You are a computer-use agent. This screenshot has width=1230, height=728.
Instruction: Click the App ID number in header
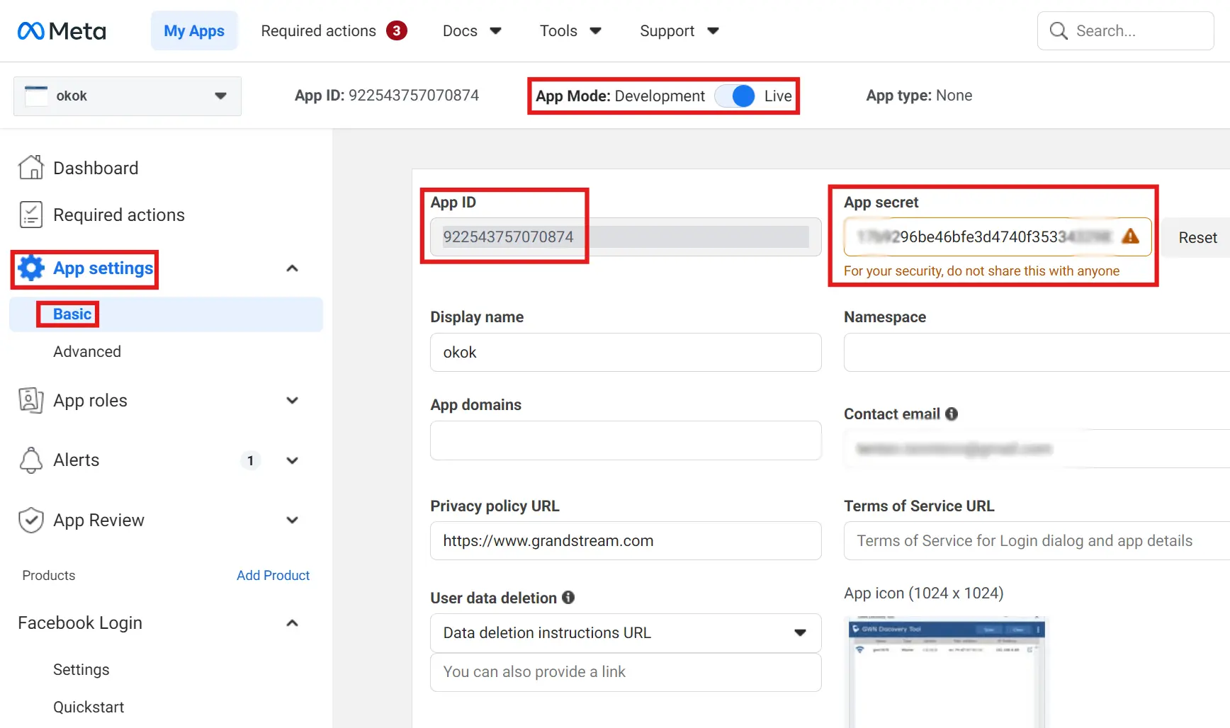(414, 96)
